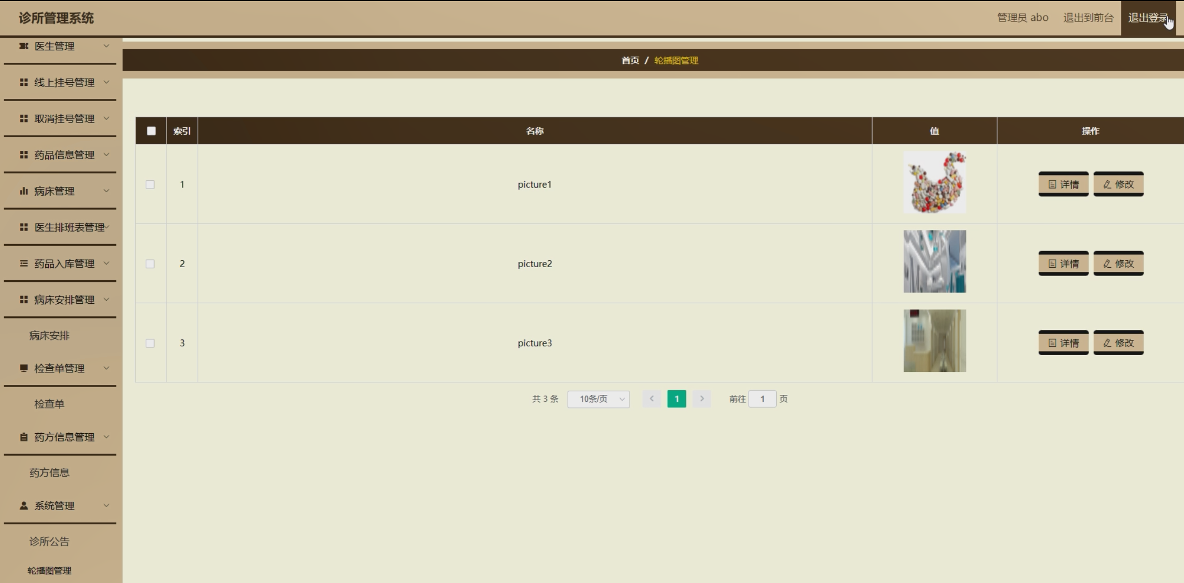Select the checkbox for picture3 row
This screenshot has height=583, width=1184.
pyautogui.click(x=150, y=343)
